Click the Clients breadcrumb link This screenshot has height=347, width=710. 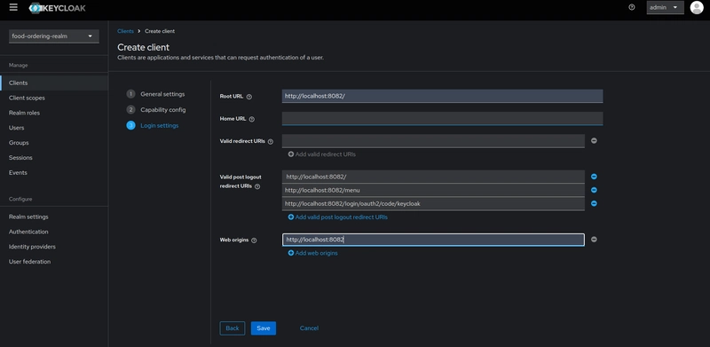125,31
